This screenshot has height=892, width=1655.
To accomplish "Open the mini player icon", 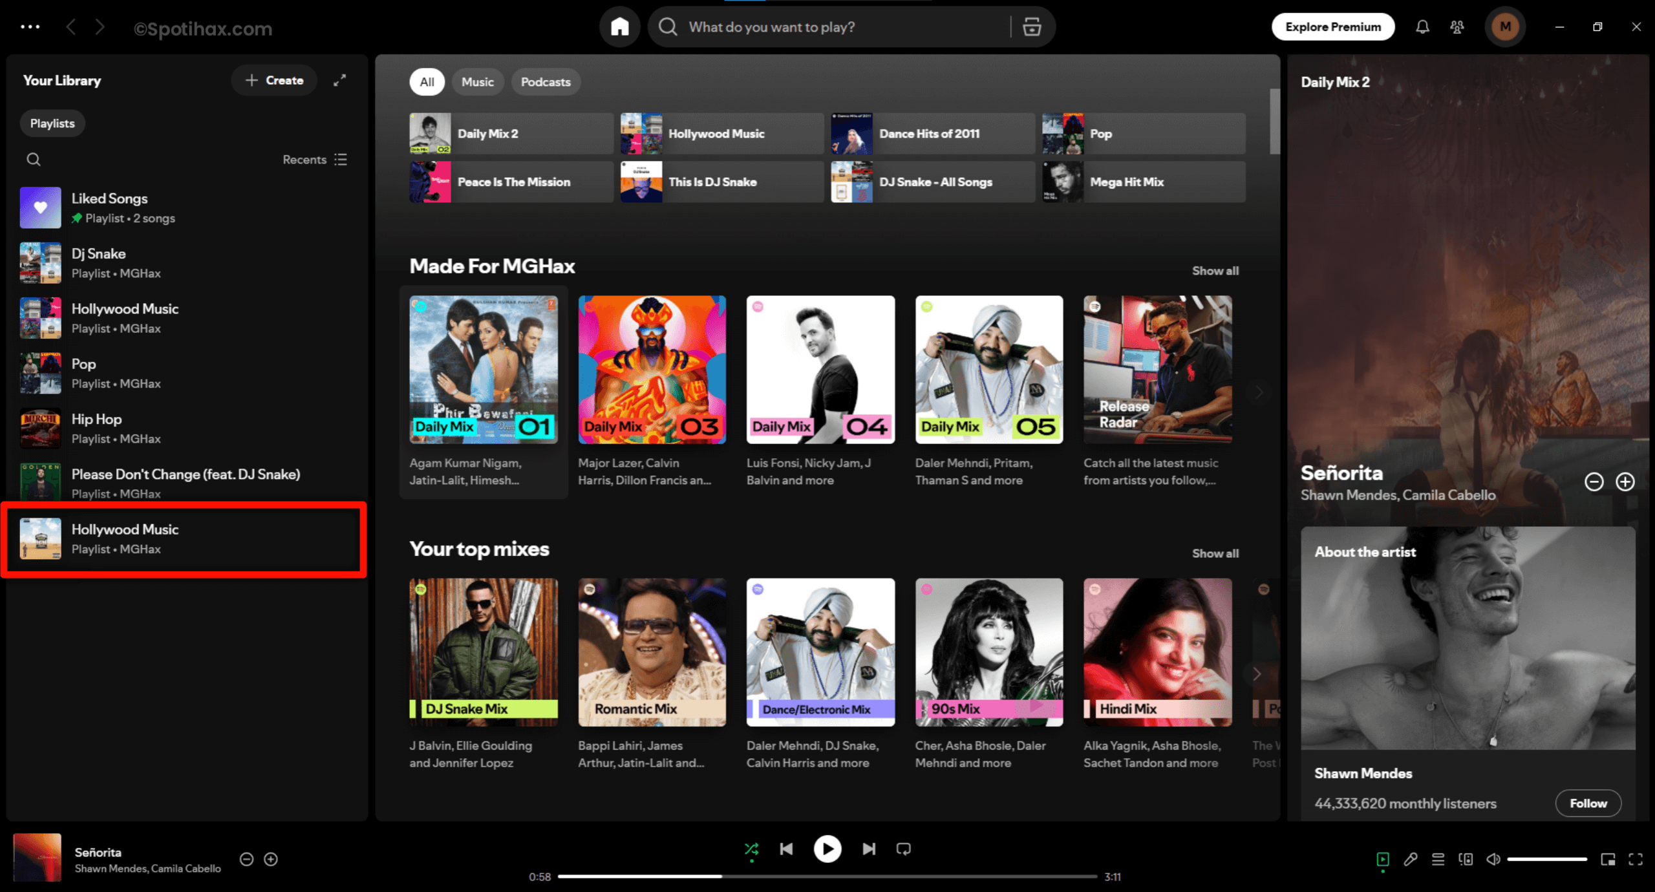I will click(x=1608, y=859).
